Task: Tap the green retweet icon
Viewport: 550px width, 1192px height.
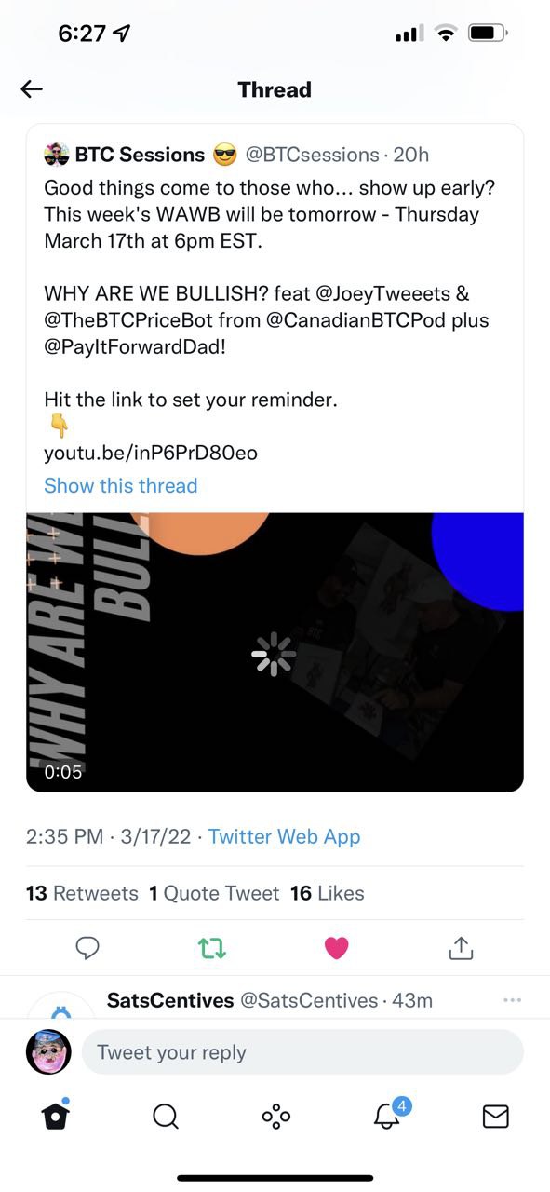Action: pos(212,948)
